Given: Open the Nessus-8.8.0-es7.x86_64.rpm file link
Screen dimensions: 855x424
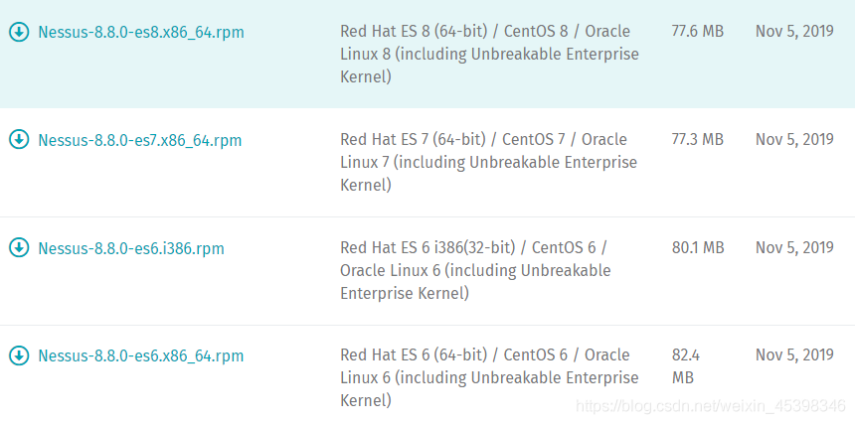Looking at the screenshot, I should point(139,140).
